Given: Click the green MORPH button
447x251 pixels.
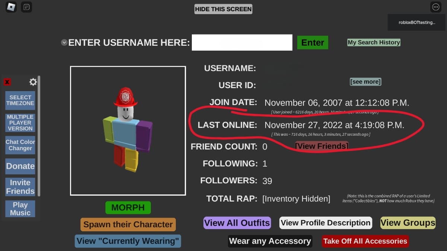Looking at the screenshot, I should [128, 207].
